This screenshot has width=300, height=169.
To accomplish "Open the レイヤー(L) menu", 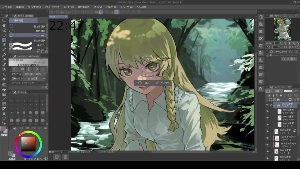I will pos(69,7).
